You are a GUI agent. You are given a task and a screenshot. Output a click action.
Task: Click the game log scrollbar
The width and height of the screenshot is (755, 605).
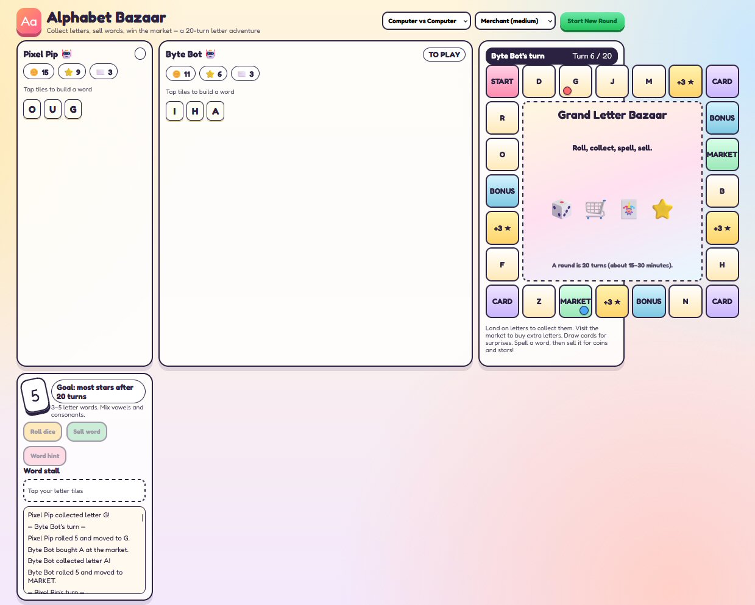point(143,517)
